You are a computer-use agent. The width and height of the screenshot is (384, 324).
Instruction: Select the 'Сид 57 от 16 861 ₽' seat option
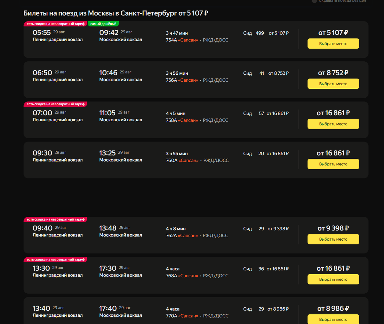coord(266,114)
